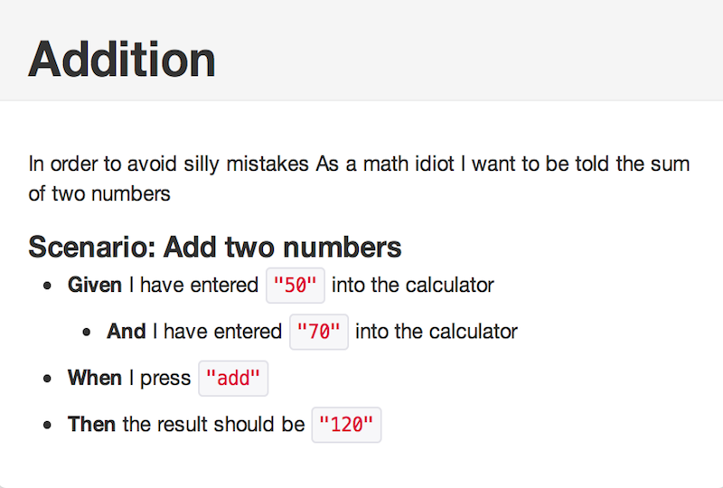The height and width of the screenshot is (488, 723).
Task: Click the text "the result should be"
Action: click(213, 425)
